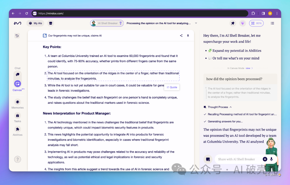The height and width of the screenshot is (185, 290).
Task: Download the fingerprints article document
Action: pos(188,36)
